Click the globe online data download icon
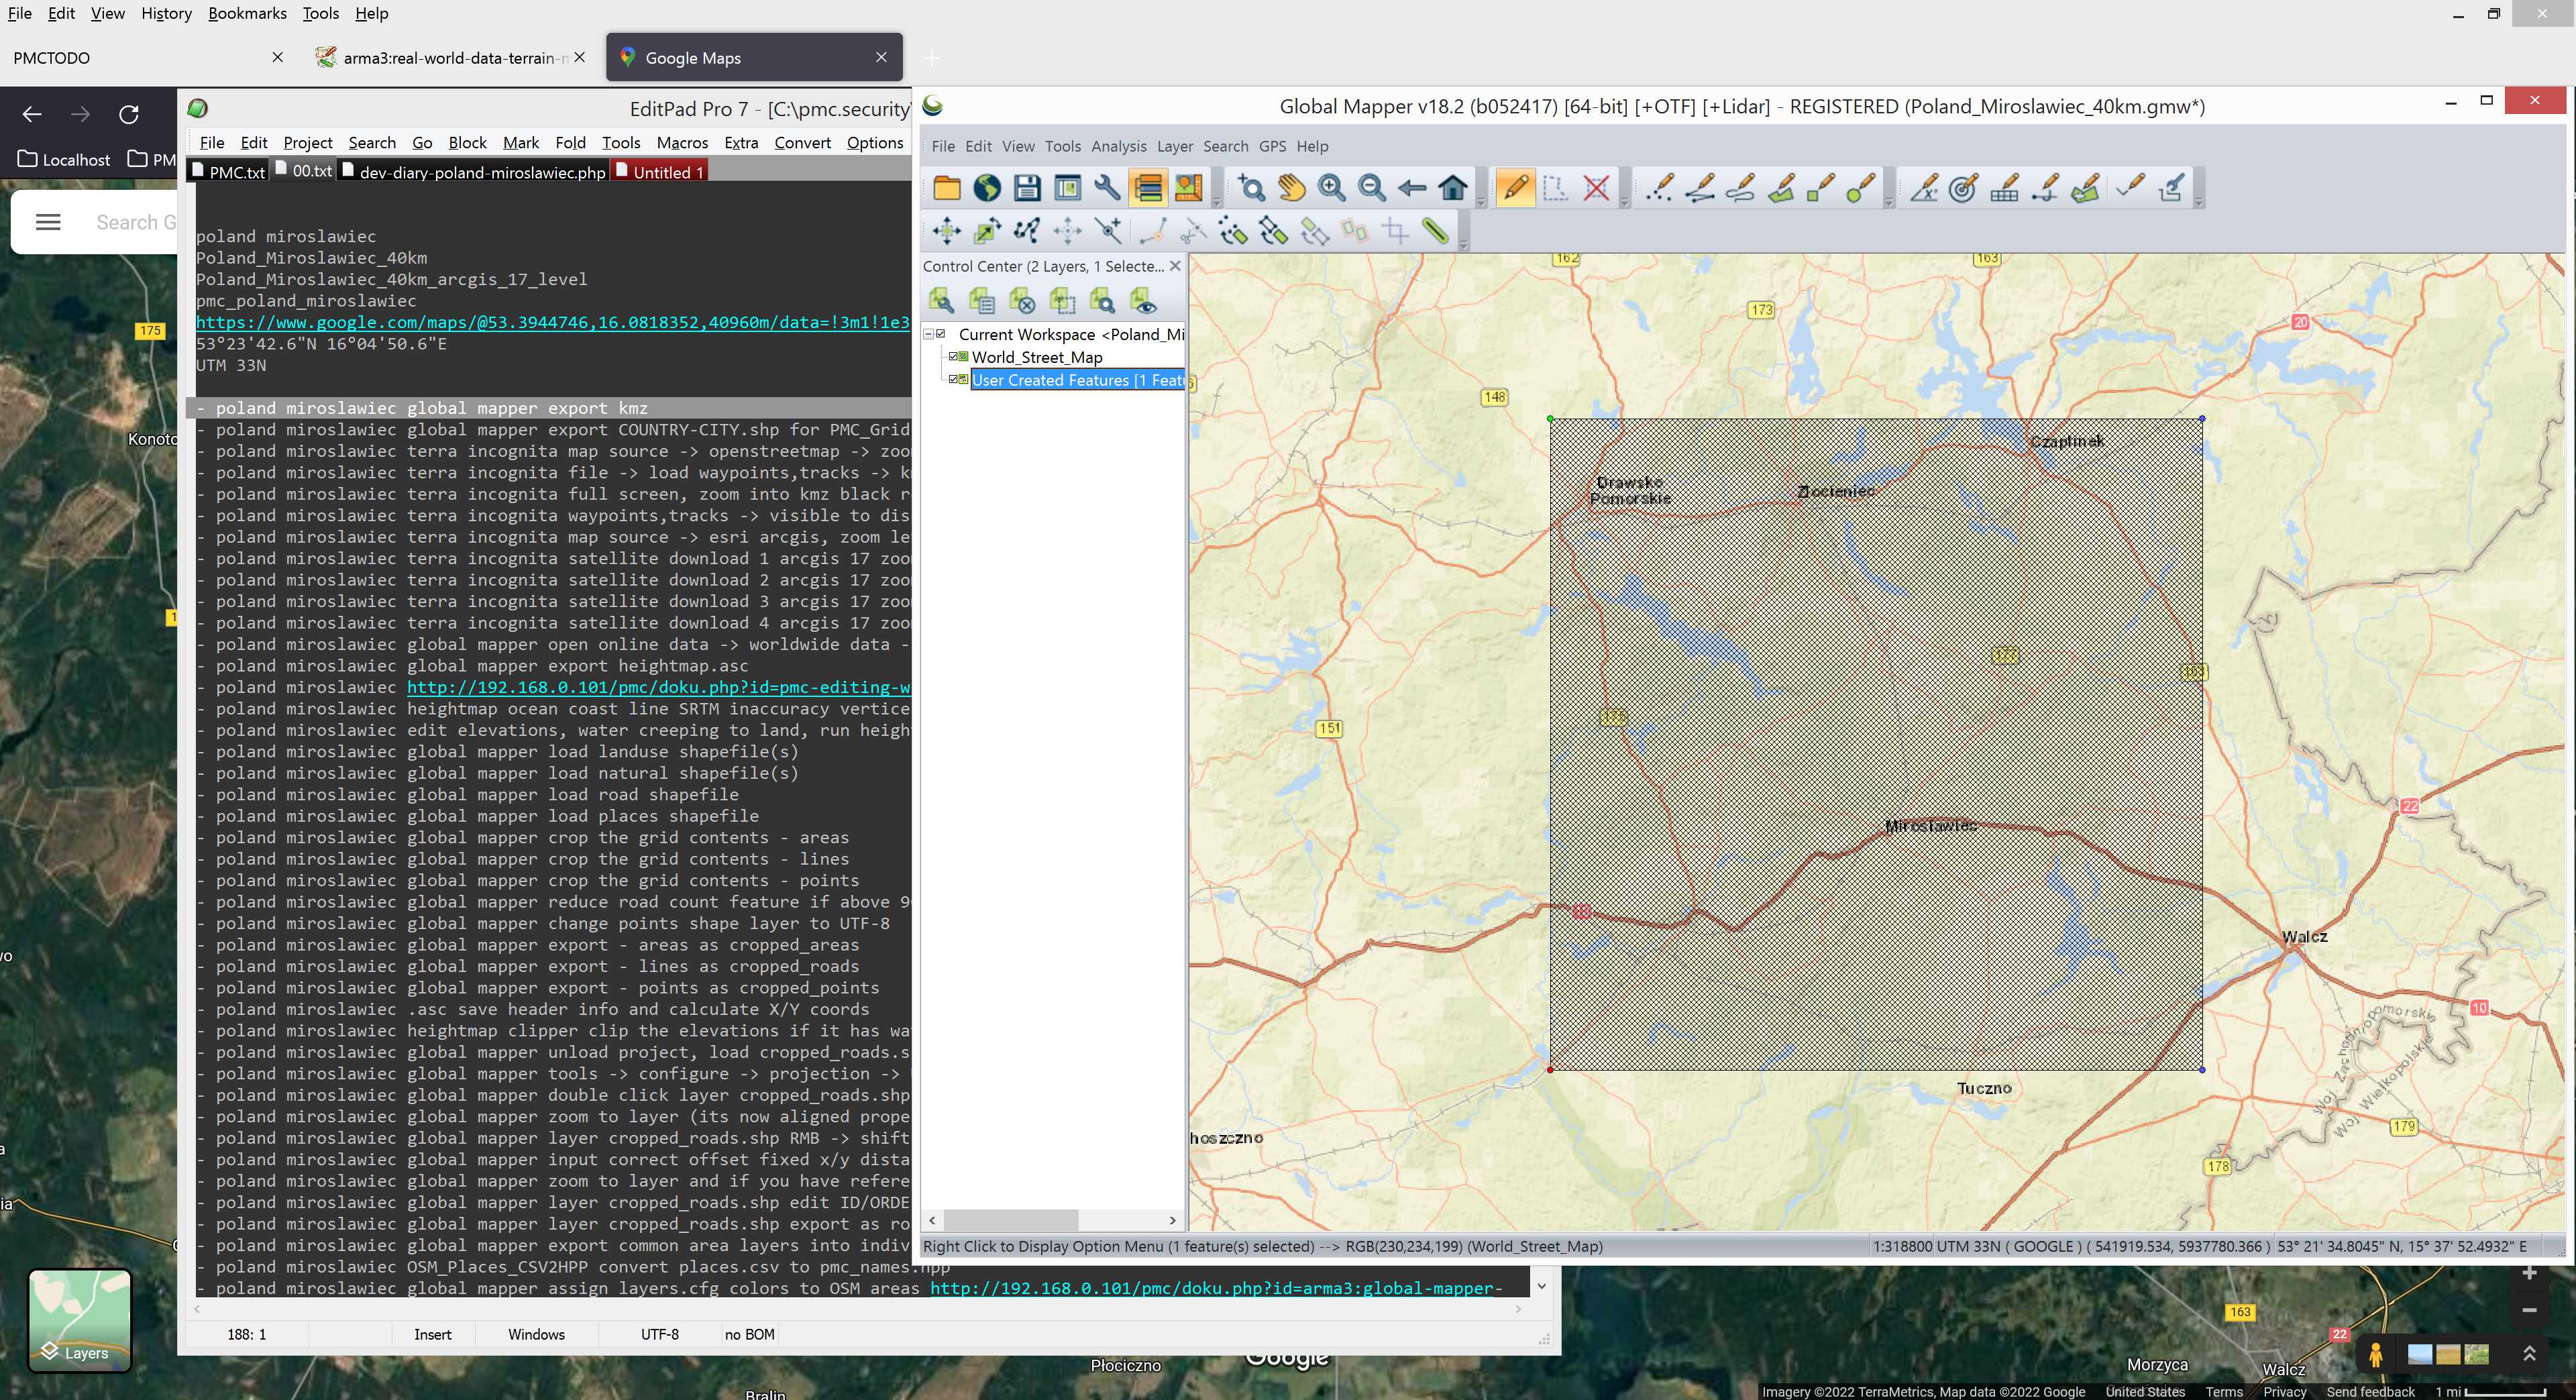The width and height of the screenshot is (2576, 1400). (x=987, y=188)
